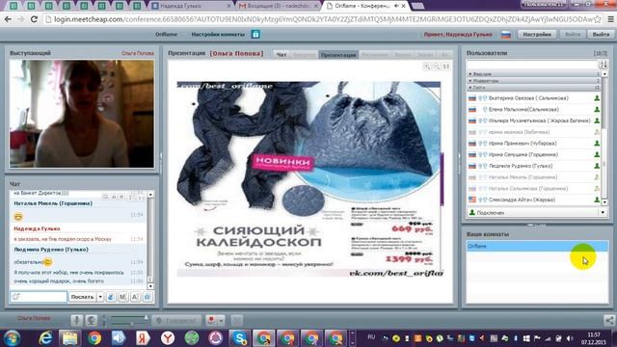Collapse the Ведущие group in the users list
617x347 pixels.
pos(534,74)
